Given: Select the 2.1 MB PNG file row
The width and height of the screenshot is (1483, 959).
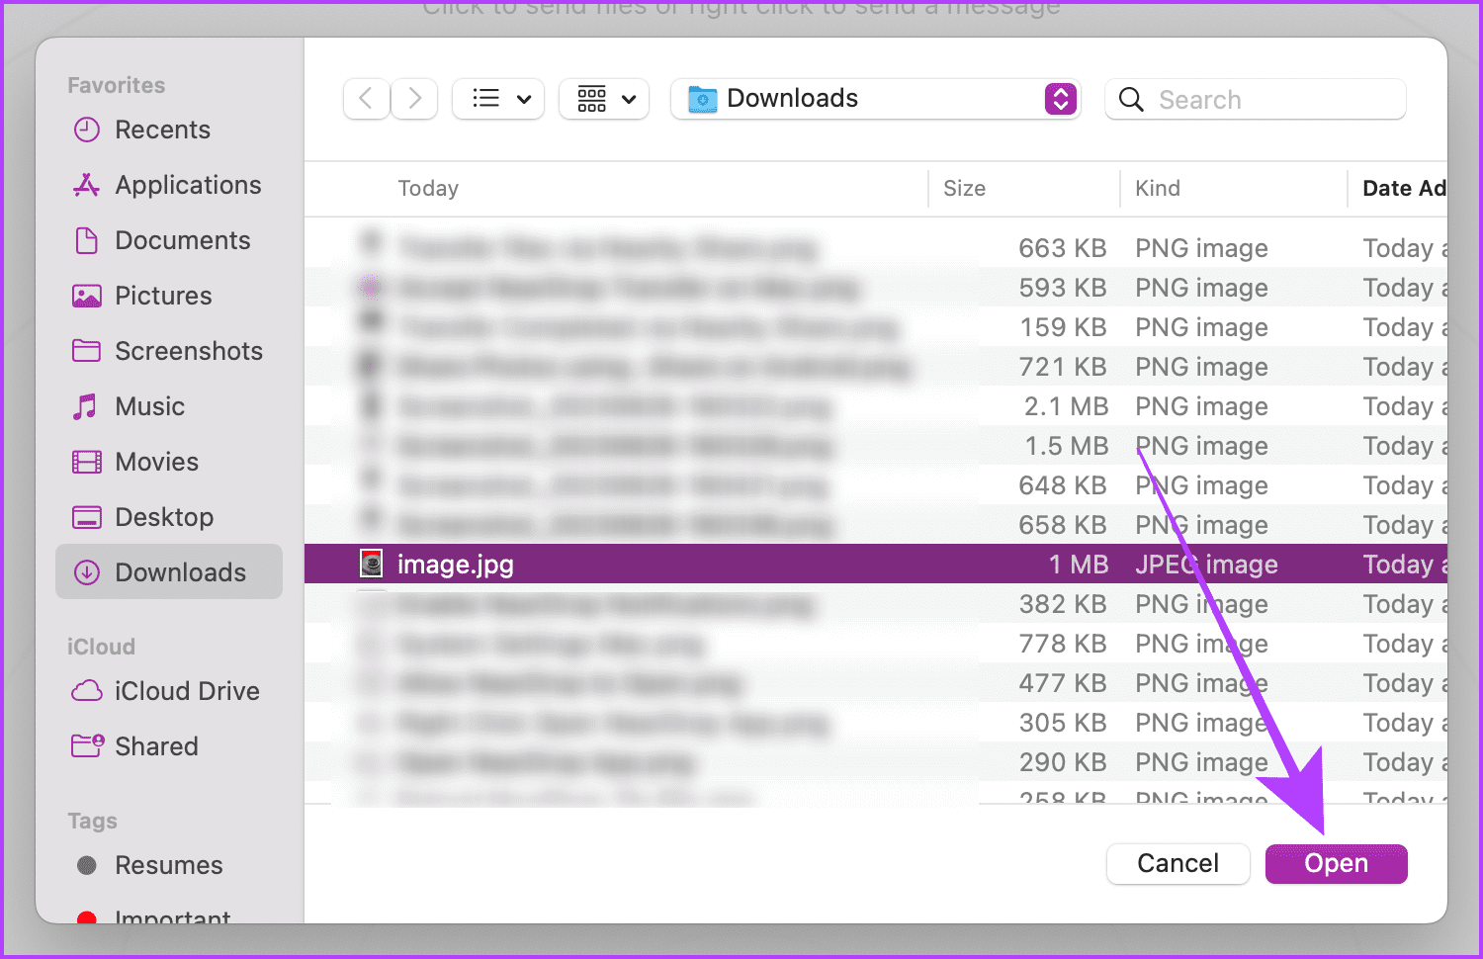Looking at the screenshot, I should [x=876, y=406].
